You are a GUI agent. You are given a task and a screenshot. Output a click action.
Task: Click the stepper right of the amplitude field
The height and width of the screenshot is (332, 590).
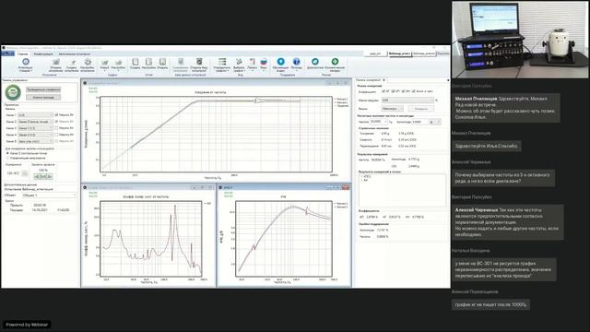pyautogui.click(x=435, y=122)
